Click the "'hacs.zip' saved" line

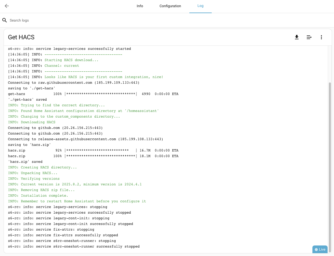pos(25,162)
